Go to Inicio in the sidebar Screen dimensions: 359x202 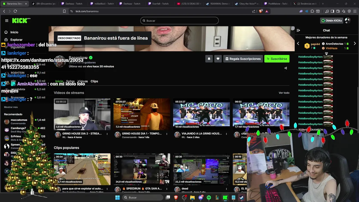(x=11, y=32)
